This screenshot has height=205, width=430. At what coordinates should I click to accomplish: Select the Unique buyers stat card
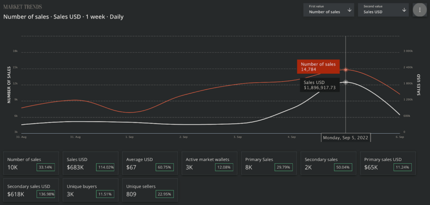pos(91,190)
